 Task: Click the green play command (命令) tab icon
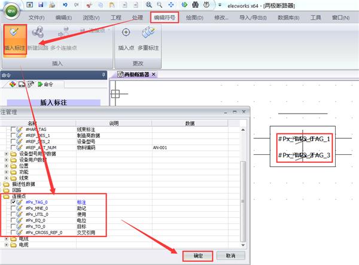point(40,84)
